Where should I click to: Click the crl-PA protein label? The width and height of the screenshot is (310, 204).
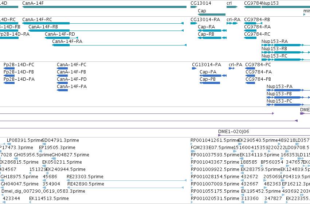(235, 65)
